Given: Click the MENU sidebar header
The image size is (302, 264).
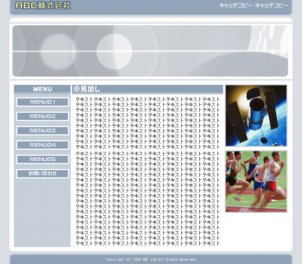Looking at the screenshot, I should [x=42, y=89].
